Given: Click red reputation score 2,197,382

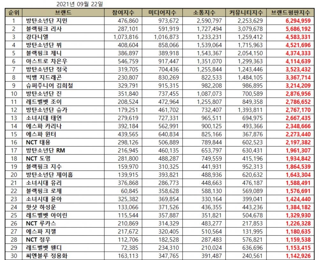Looking at the screenshot, I should [298, 142].
